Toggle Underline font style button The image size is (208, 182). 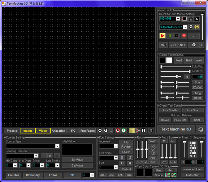[122, 163]
